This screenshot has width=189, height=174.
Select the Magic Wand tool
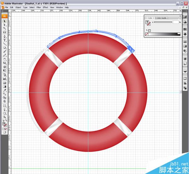pos(4,28)
